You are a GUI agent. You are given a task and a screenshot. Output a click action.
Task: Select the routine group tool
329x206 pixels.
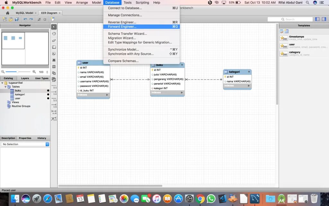click(54, 80)
